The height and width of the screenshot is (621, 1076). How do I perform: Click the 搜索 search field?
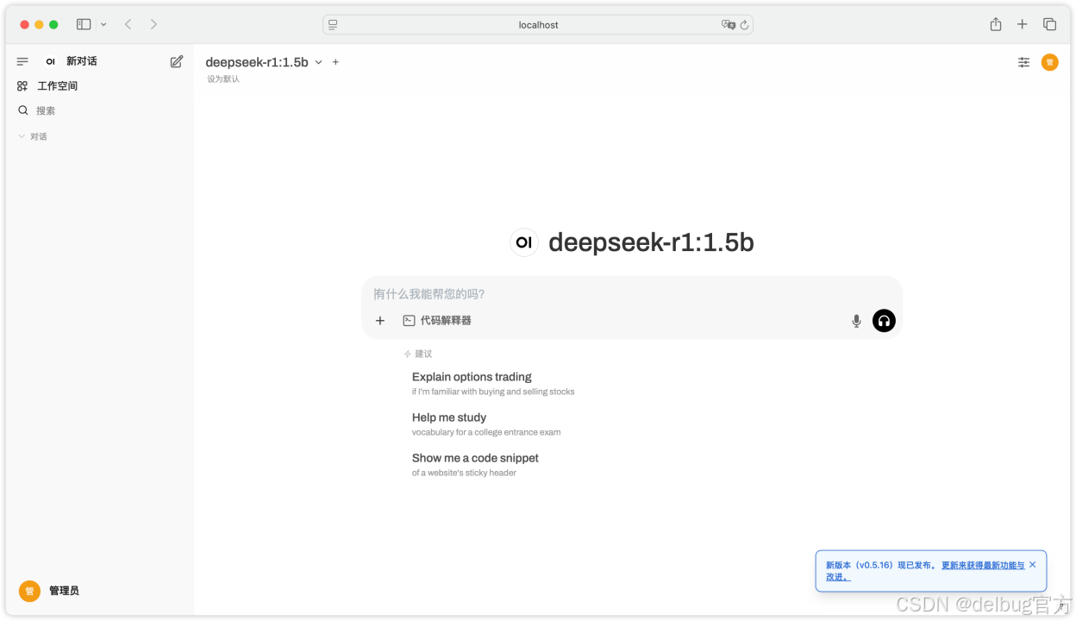point(100,110)
